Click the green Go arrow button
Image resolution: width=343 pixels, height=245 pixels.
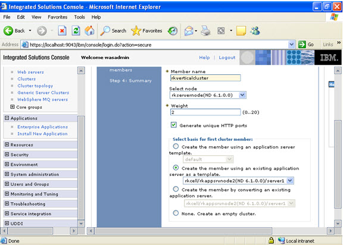[x=302, y=45]
